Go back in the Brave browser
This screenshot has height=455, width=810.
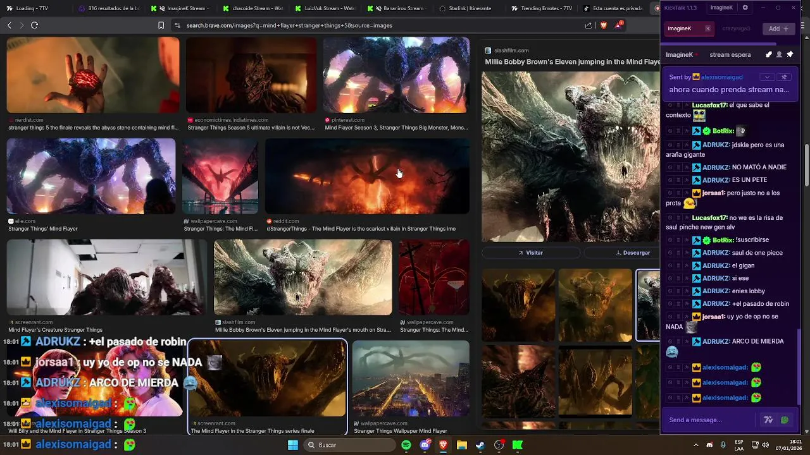[9, 25]
